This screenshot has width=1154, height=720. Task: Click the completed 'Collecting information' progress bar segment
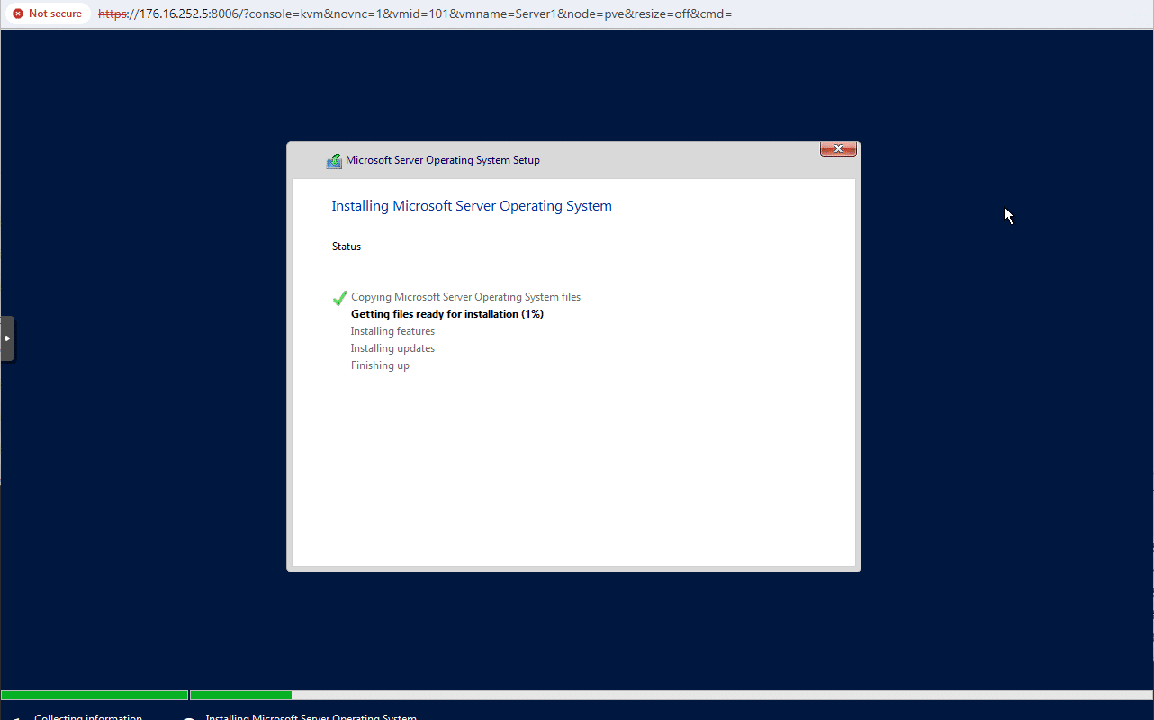(95, 695)
